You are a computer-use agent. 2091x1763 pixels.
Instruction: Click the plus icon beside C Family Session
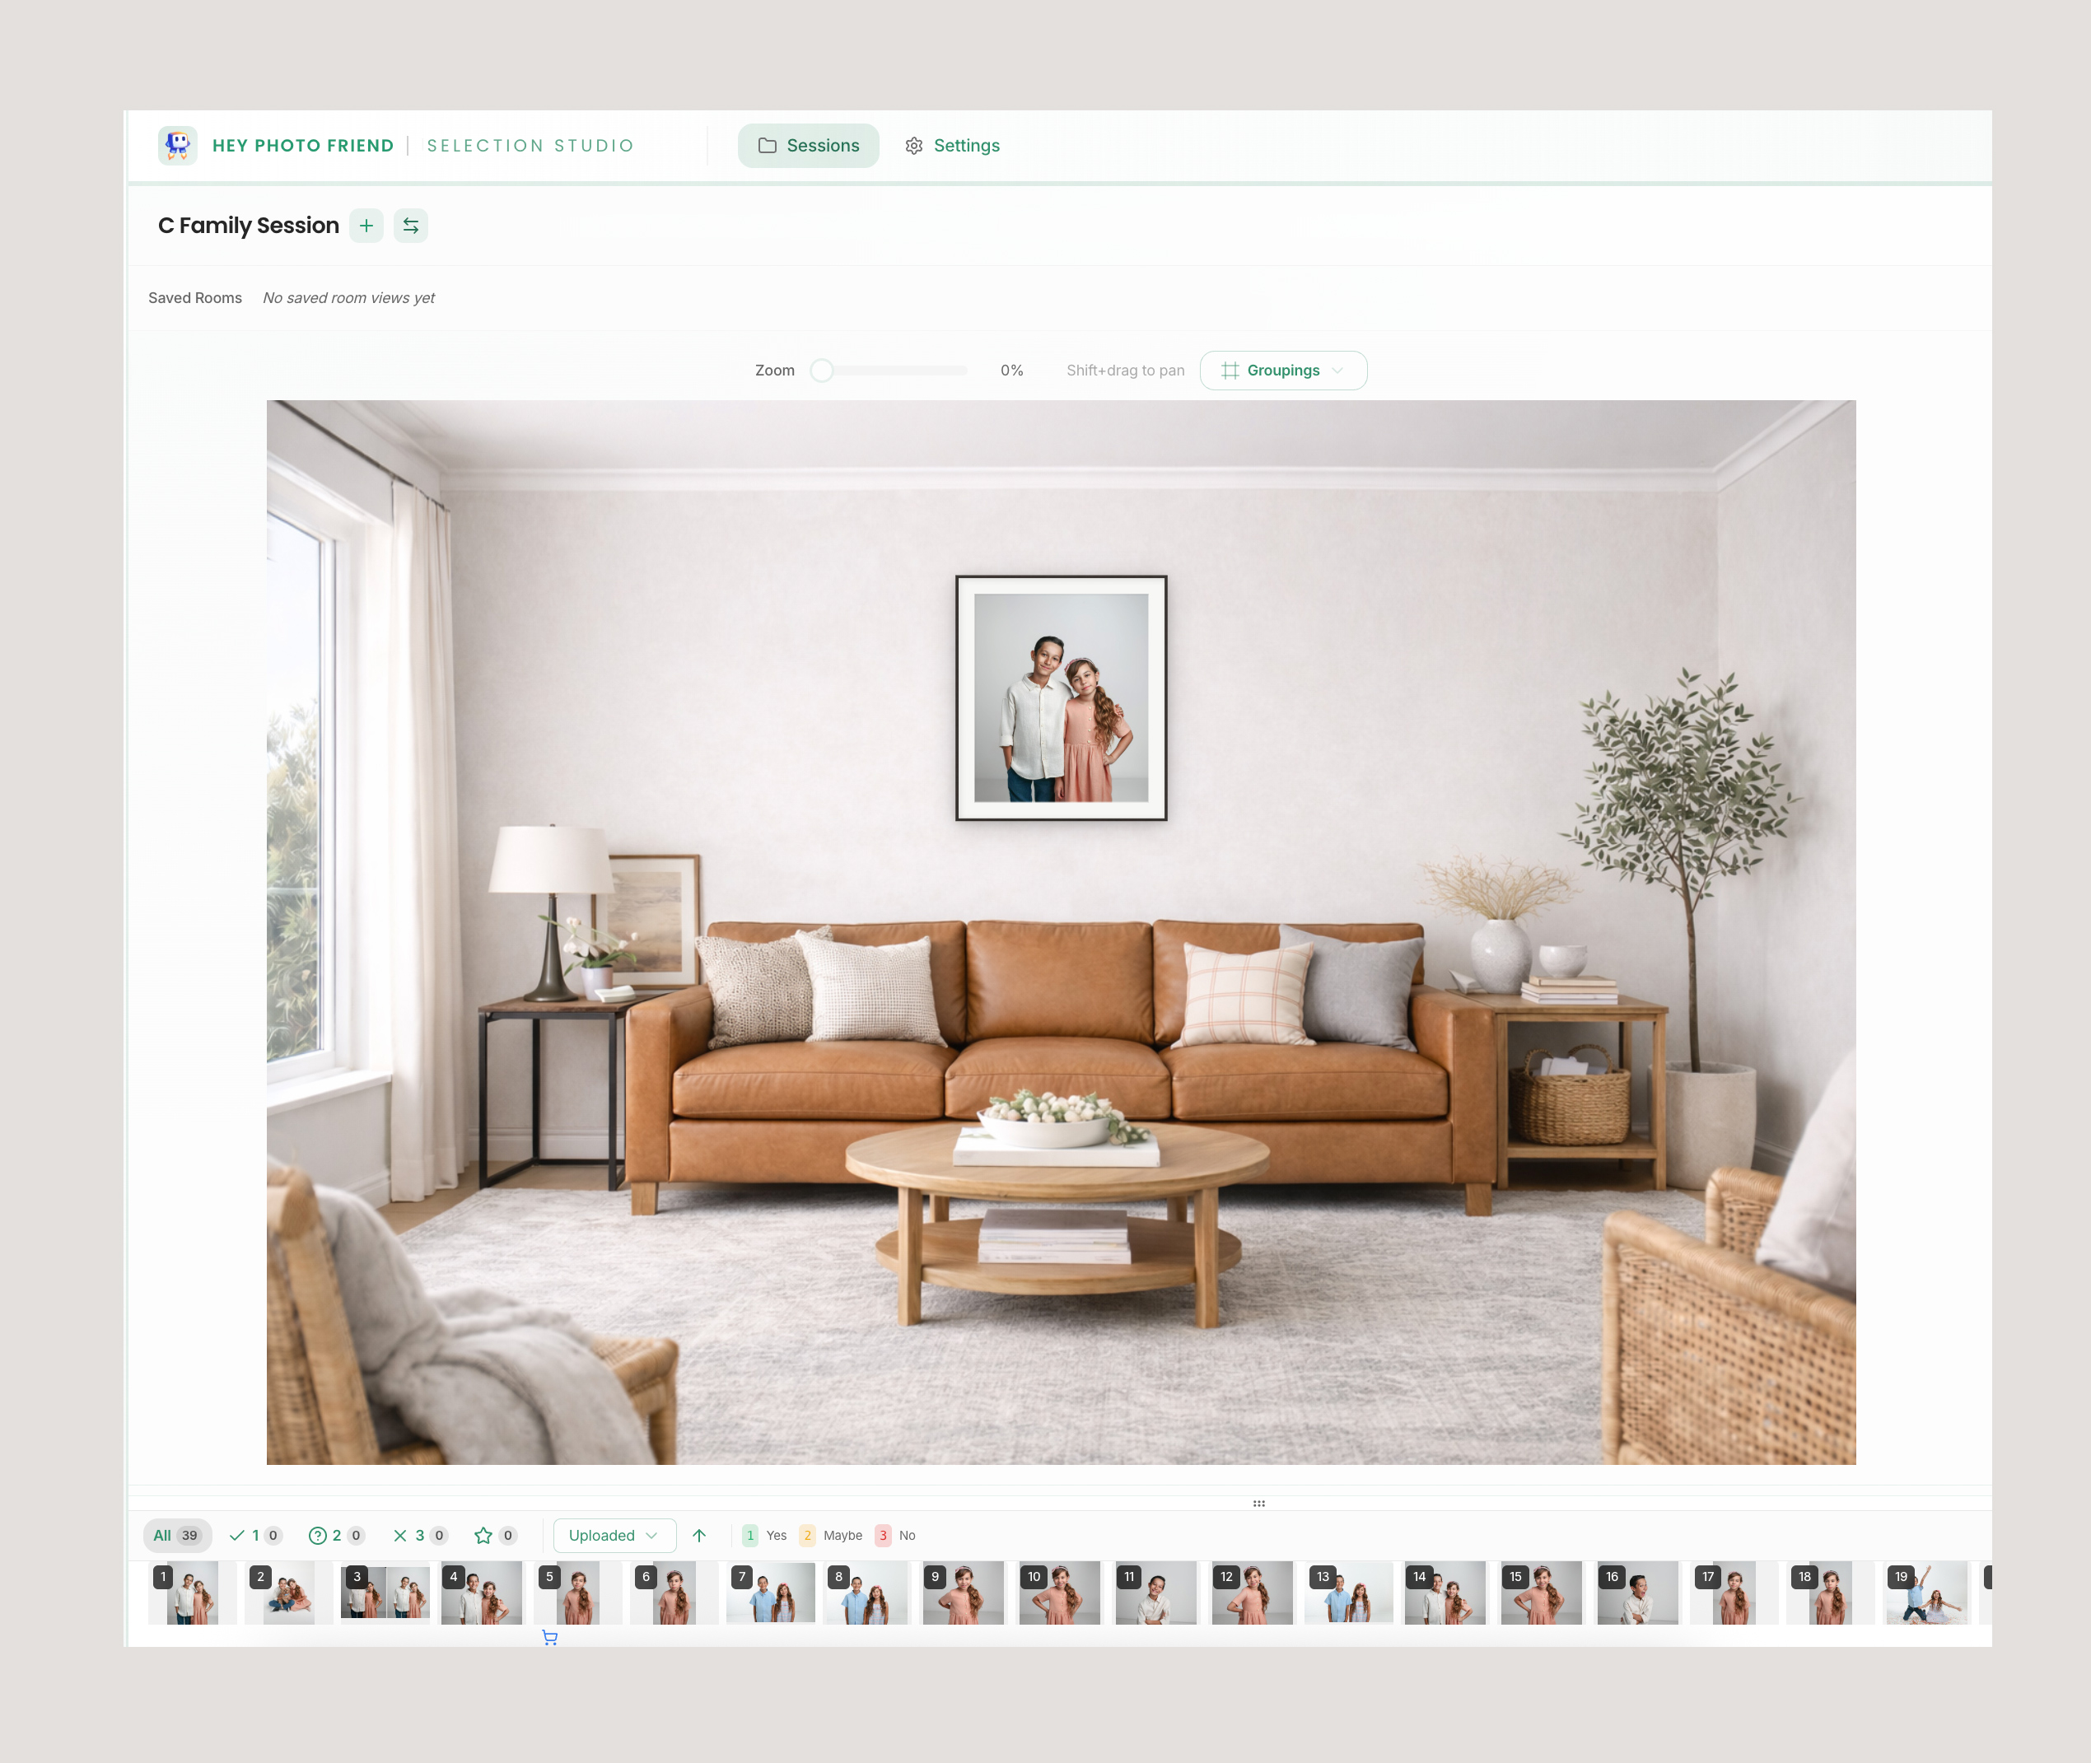coord(366,226)
